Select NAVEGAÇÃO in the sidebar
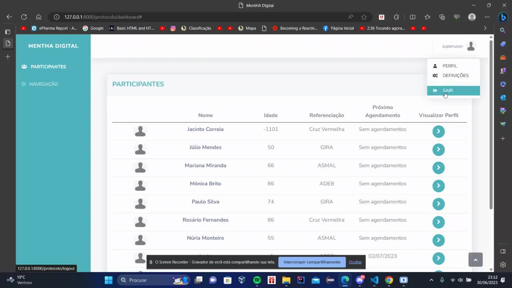512x288 pixels. [43, 84]
